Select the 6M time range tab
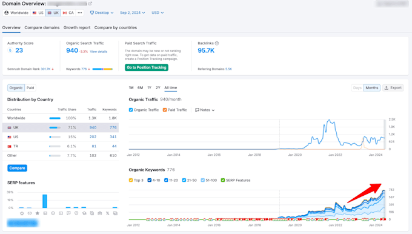The image size is (412, 234). click(141, 87)
